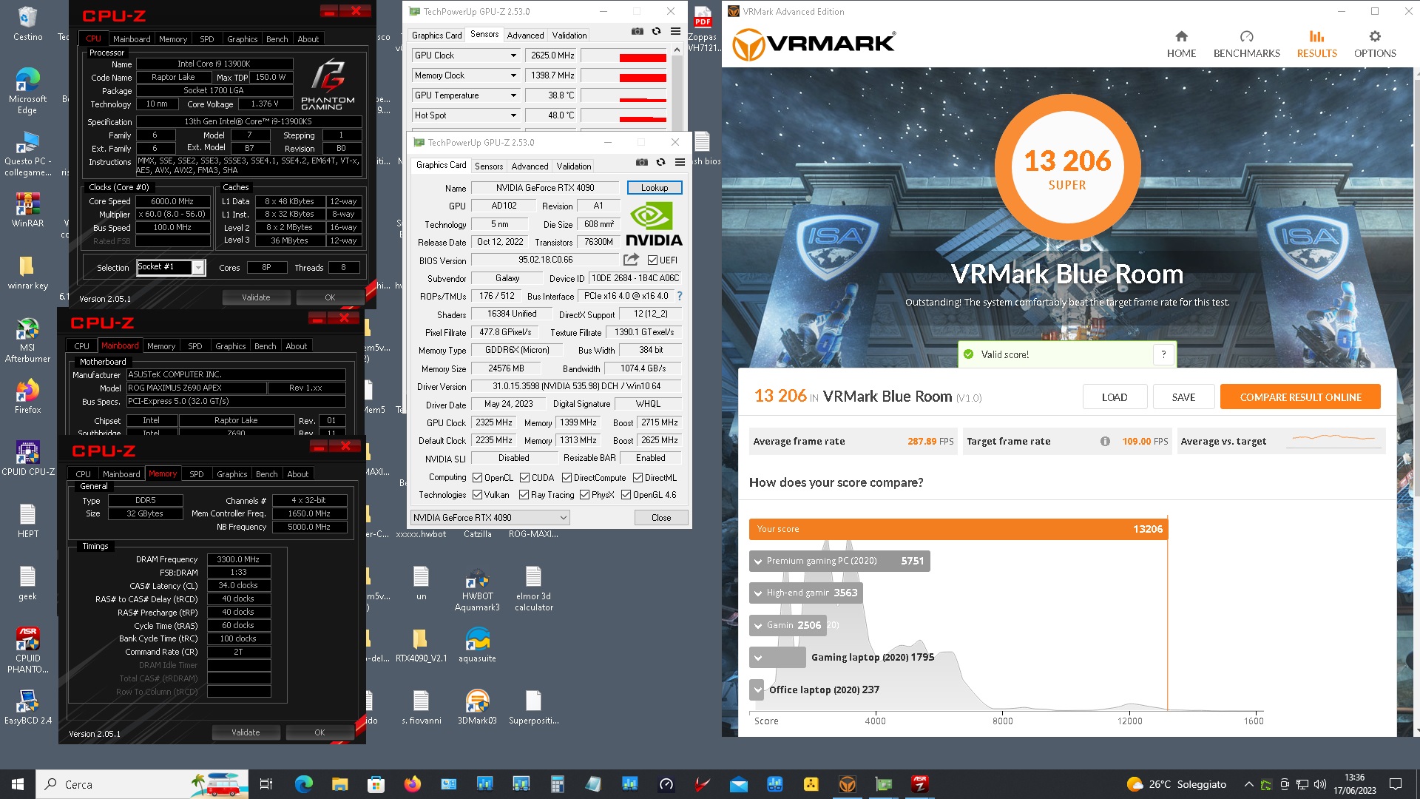Open CPUID CPU-Z desktop icon
The image size is (1420, 799).
pos(27,459)
